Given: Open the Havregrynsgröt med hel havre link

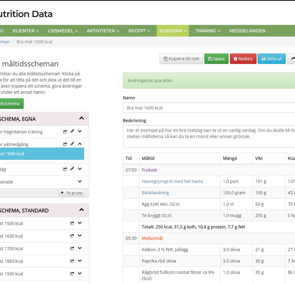Looking at the screenshot, I should (x=172, y=181).
